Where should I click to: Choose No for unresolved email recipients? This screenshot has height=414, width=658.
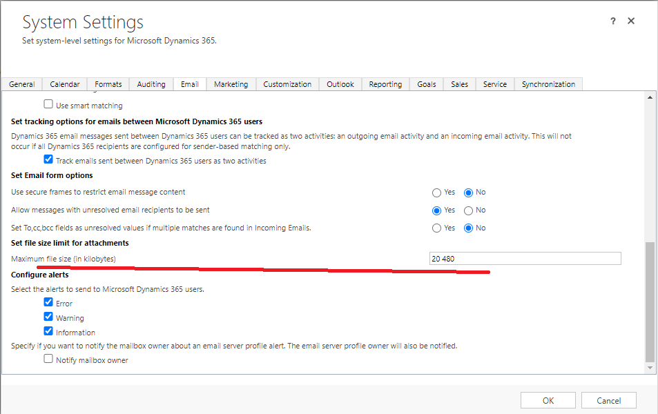tap(468, 210)
